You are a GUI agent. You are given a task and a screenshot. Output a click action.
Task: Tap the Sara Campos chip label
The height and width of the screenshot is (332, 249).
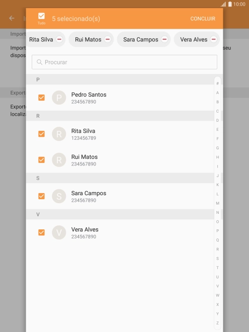coord(140,40)
